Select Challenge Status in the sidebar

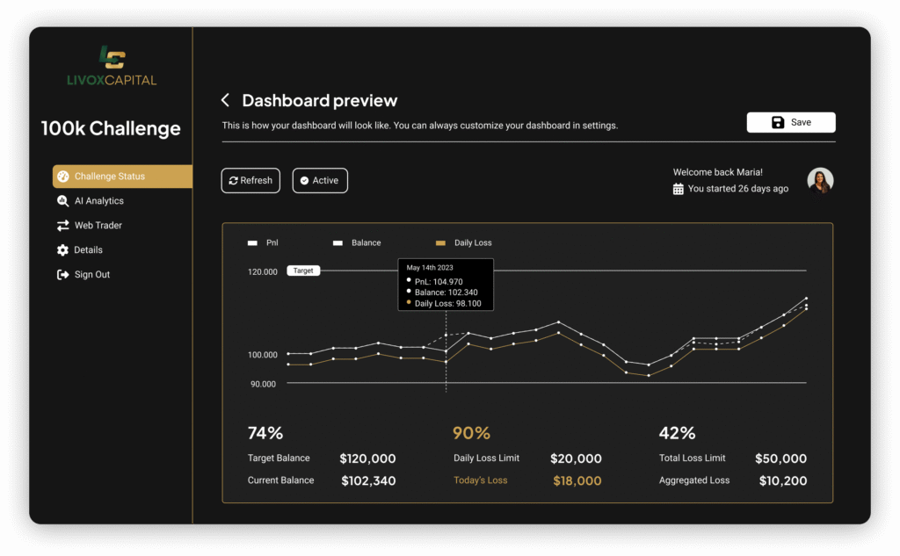click(x=110, y=177)
